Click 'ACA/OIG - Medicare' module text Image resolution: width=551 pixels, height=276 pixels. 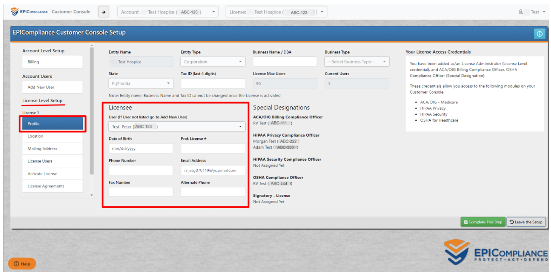click(x=439, y=102)
